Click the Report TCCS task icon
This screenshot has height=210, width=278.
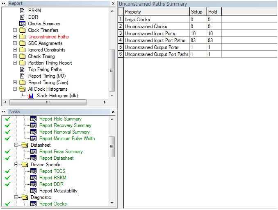point(33,171)
